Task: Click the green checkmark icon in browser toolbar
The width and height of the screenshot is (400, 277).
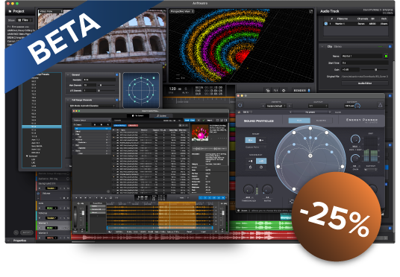Action: (204, 120)
